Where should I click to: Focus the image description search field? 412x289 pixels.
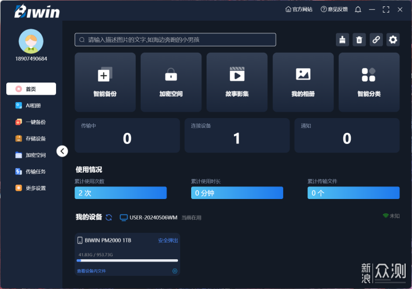[x=175, y=40]
